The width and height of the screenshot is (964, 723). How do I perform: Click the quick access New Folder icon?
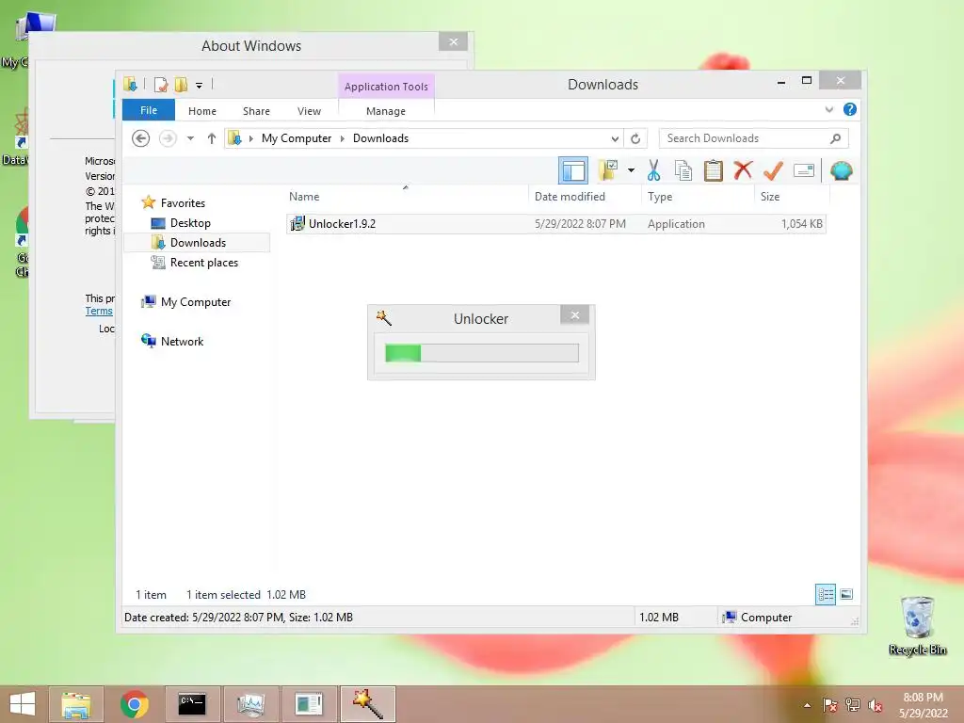[x=181, y=84]
